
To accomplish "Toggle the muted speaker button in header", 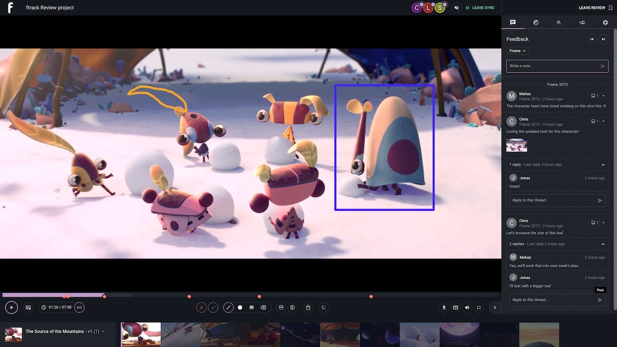I will 456,8.
